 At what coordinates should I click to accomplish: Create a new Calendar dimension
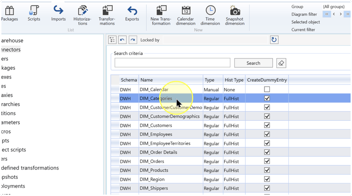(x=186, y=15)
